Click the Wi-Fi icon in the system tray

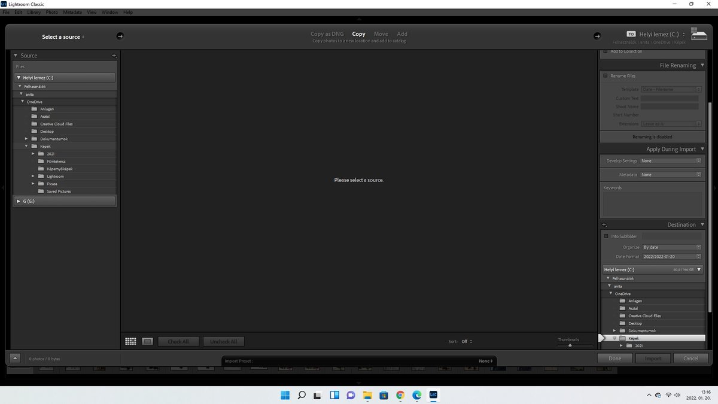coord(668,395)
